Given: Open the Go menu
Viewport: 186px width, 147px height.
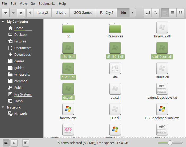Looking at the screenshot, I should (33, 3).
